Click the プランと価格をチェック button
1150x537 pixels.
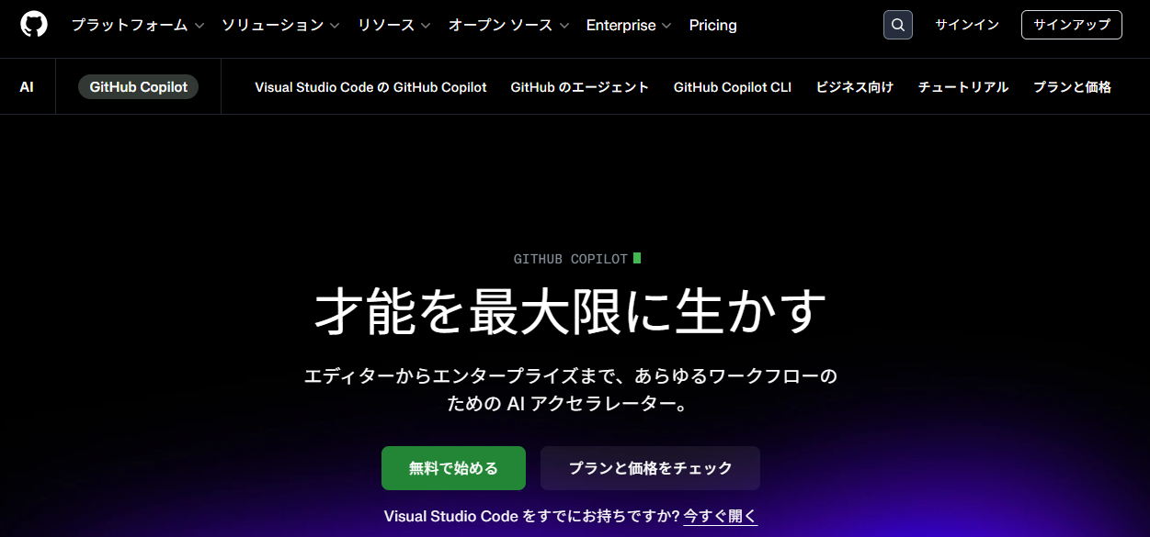tap(650, 468)
